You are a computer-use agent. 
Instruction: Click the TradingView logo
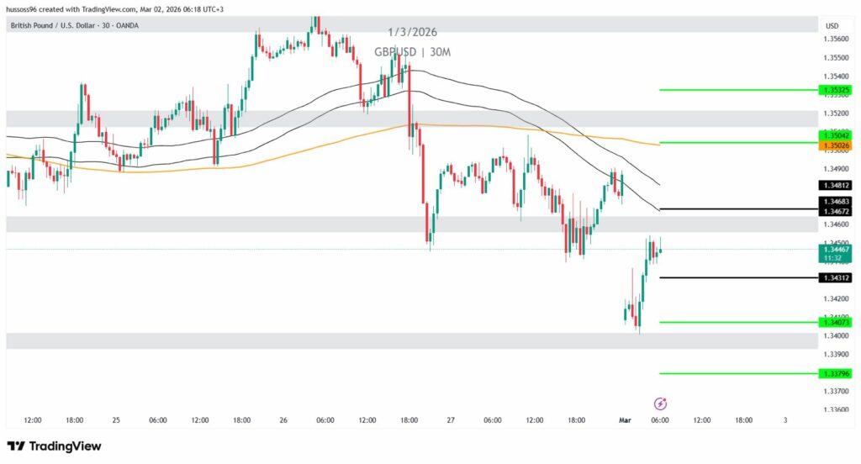(x=54, y=446)
